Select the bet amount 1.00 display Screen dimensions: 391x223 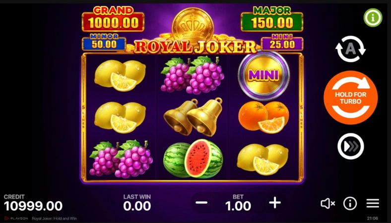pos(238,206)
